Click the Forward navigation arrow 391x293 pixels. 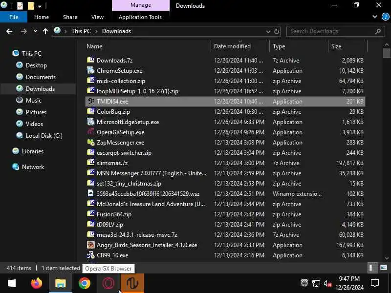point(23,31)
